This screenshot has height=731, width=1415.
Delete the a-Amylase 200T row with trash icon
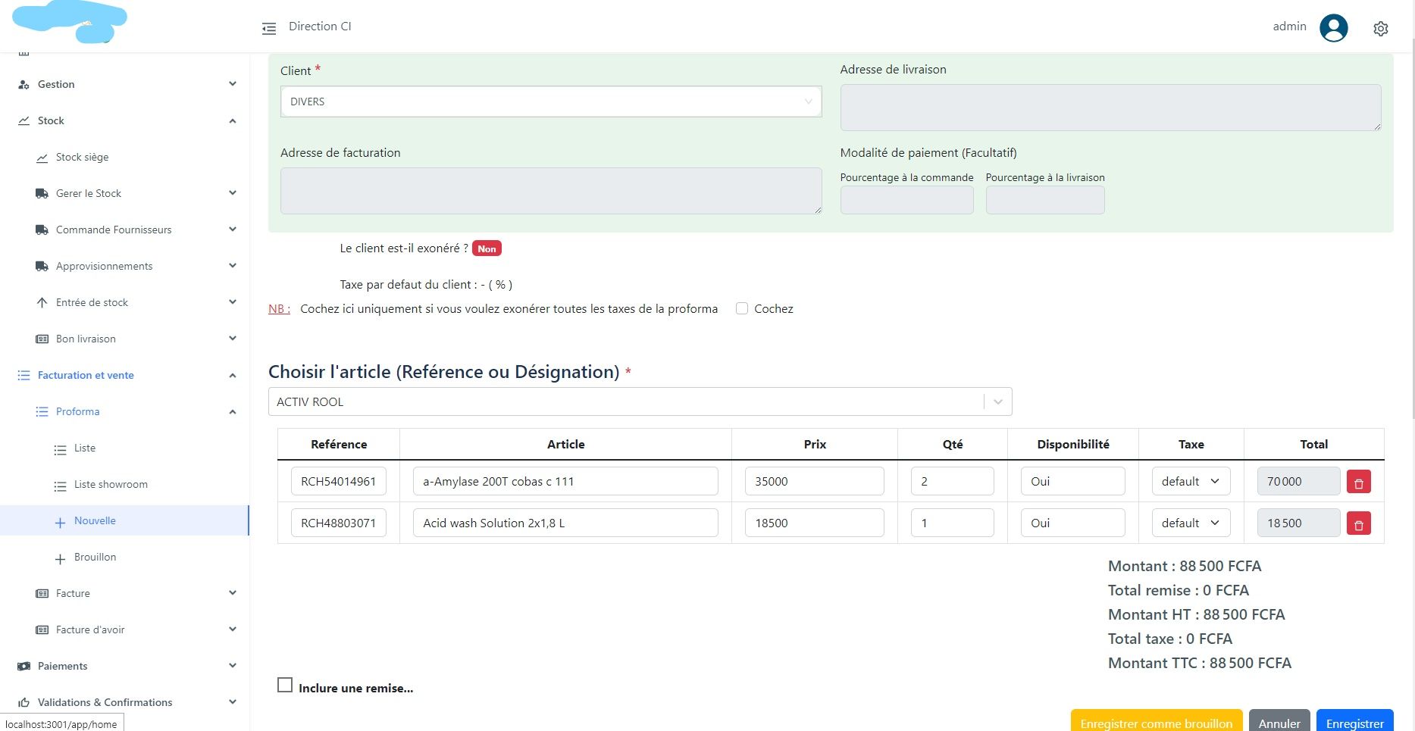point(1358,483)
